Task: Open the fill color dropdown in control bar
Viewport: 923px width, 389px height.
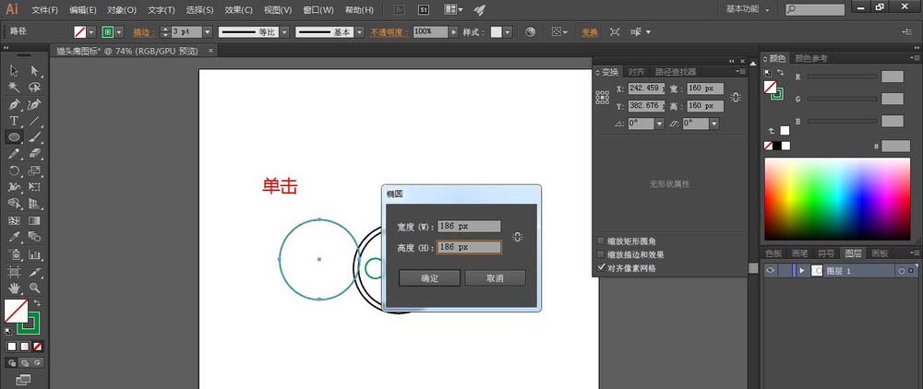Action: [91, 32]
